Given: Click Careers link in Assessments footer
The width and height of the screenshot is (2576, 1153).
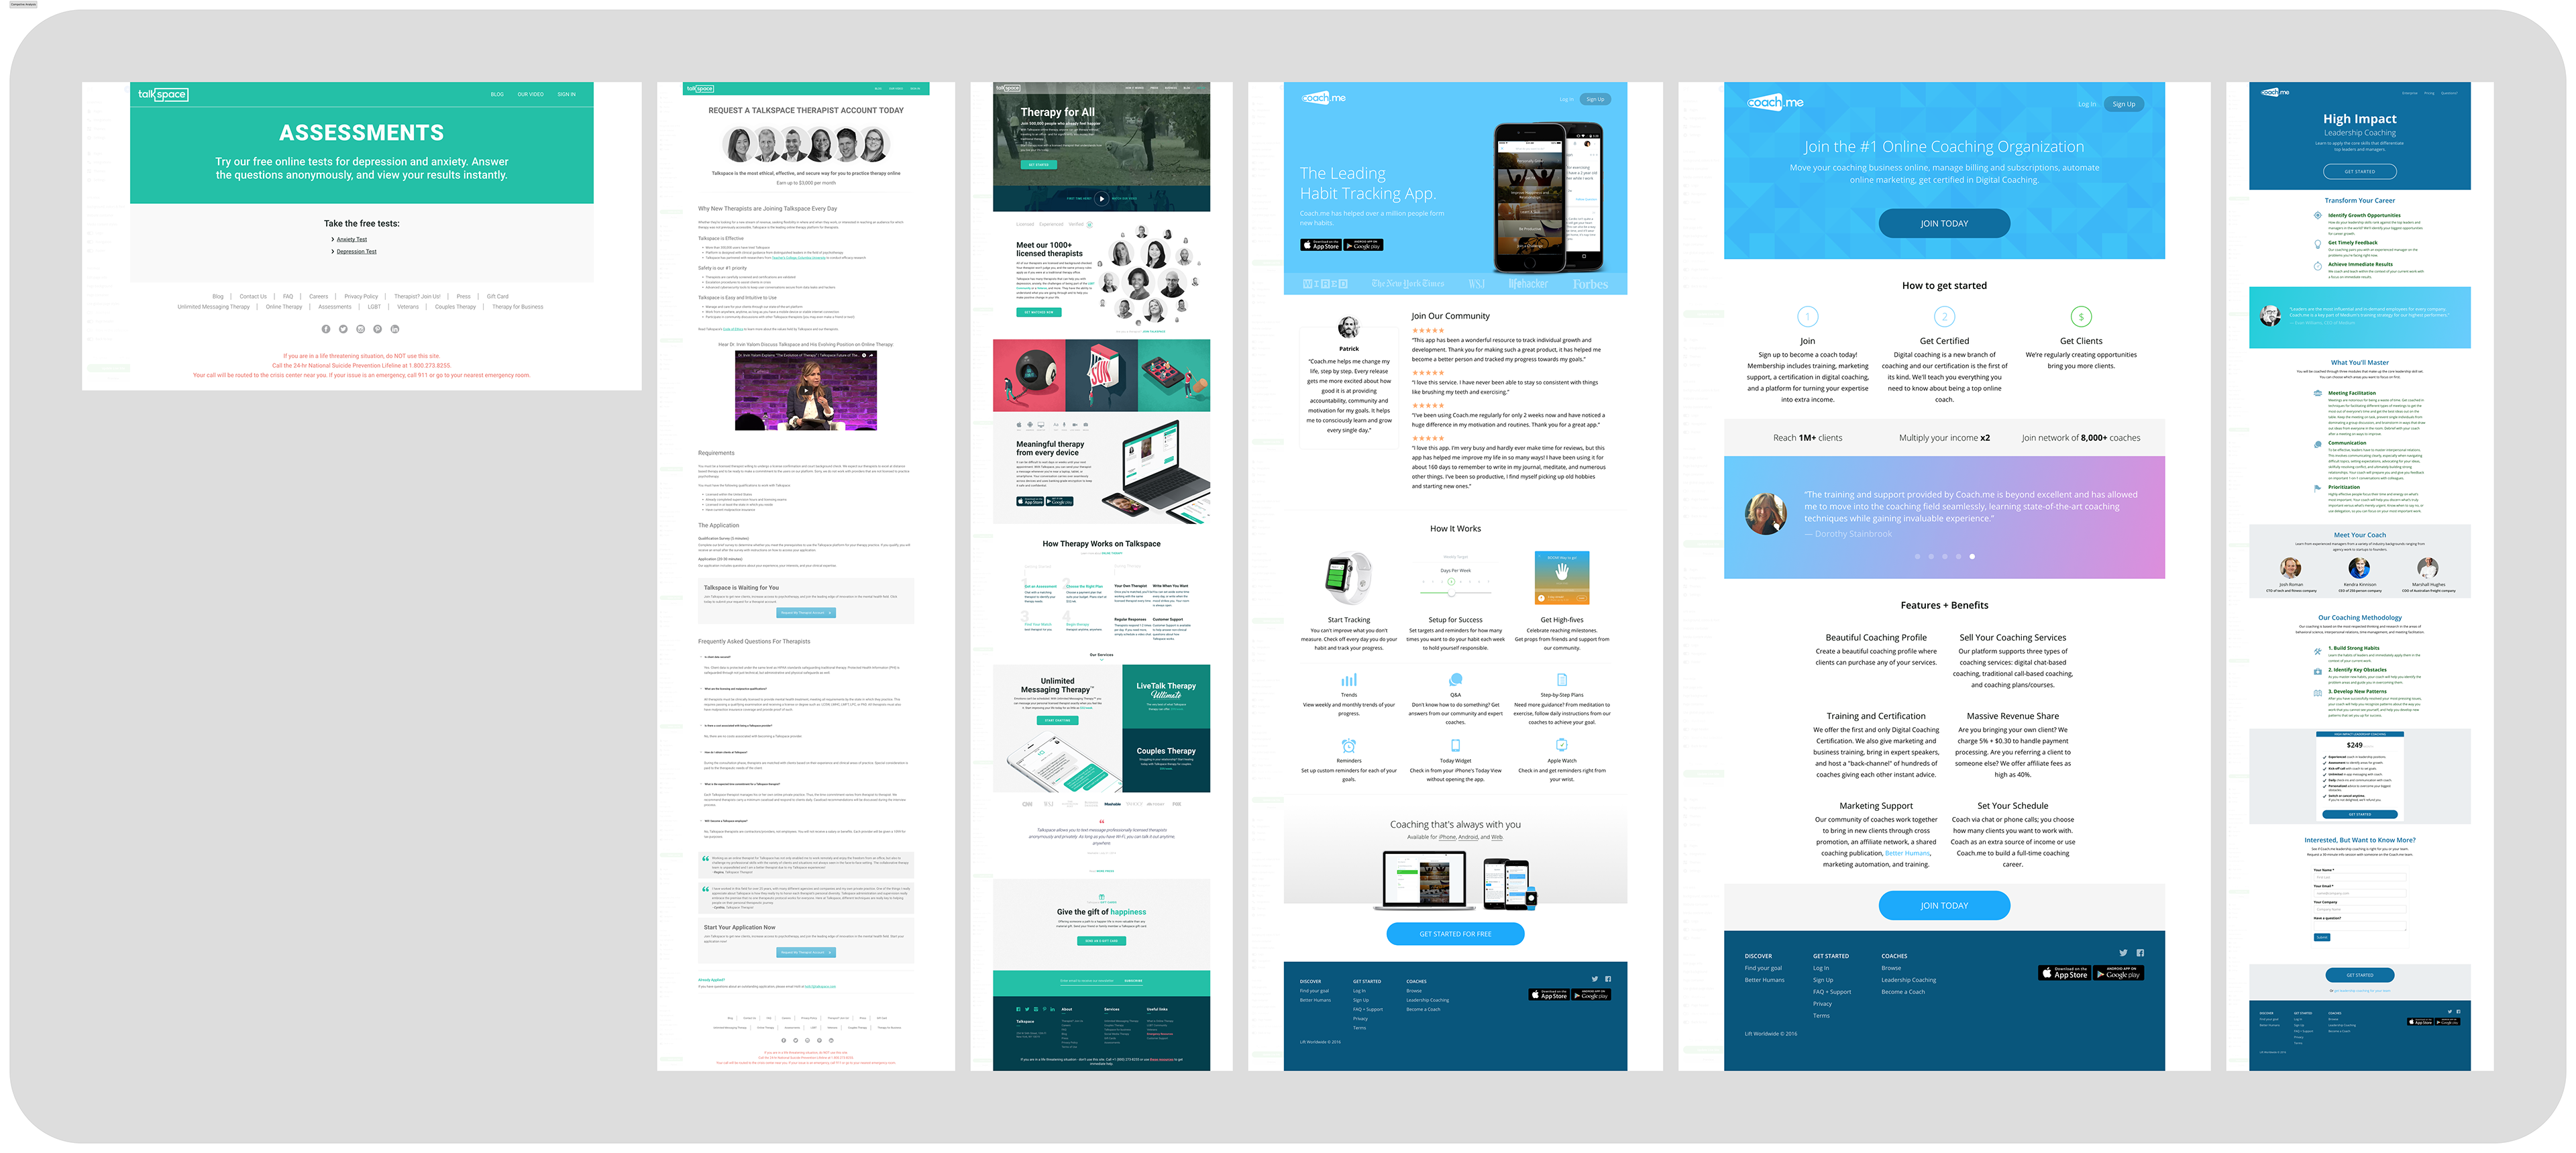Looking at the screenshot, I should (x=318, y=296).
